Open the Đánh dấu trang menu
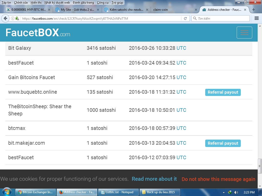The height and width of the screenshot is (196, 262). coord(83,3)
